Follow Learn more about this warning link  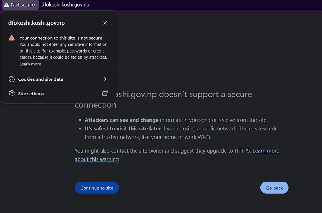pos(177,155)
